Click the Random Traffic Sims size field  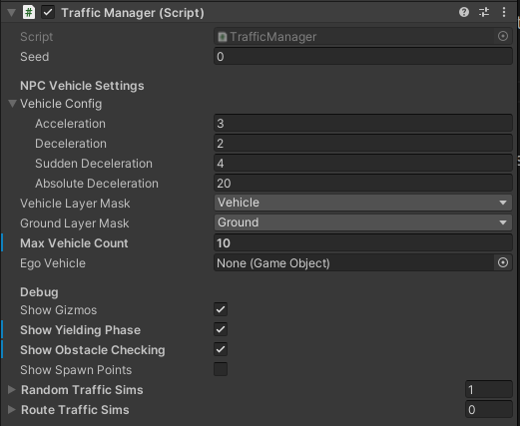[489, 390]
